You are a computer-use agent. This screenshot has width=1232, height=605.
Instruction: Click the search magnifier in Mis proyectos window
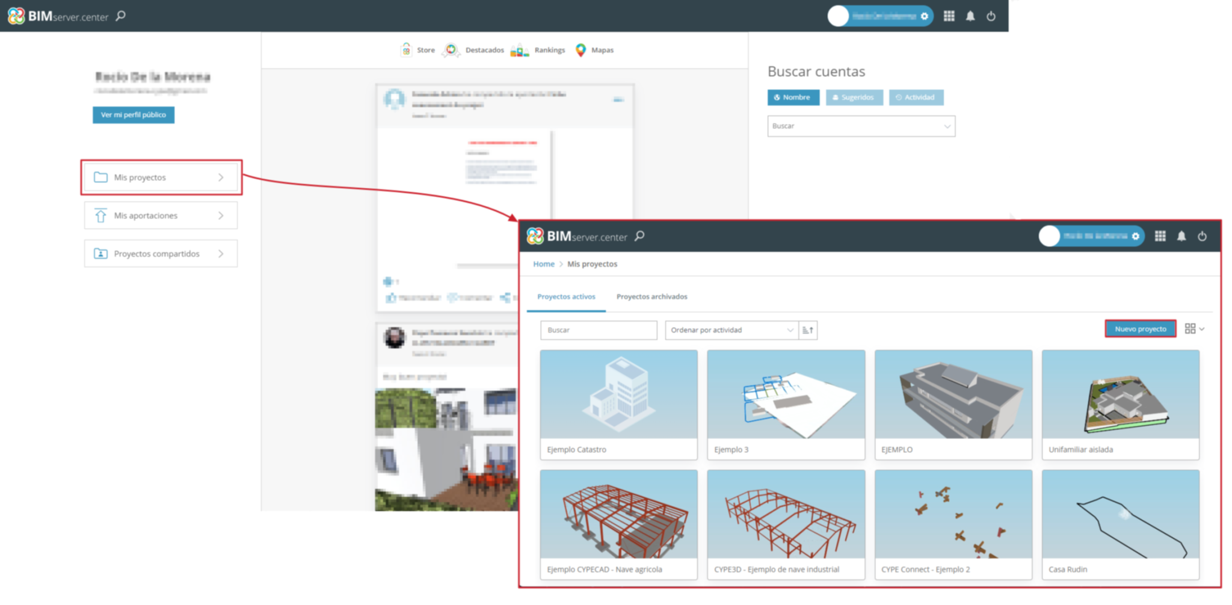[x=639, y=236]
